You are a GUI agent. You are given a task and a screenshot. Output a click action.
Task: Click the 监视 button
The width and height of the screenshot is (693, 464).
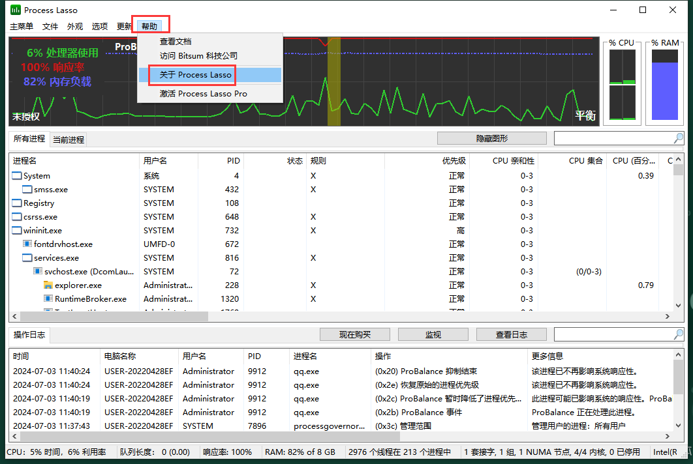tap(433, 334)
